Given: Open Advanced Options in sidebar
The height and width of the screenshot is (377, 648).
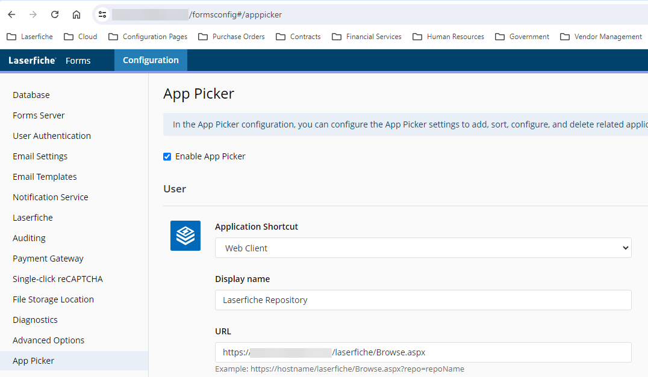Looking at the screenshot, I should [x=48, y=340].
